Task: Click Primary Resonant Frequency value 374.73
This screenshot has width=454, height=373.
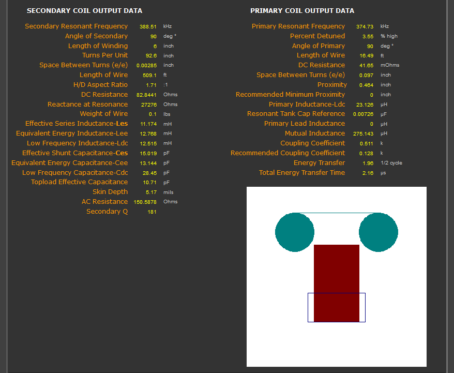Action: [x=365, y=27]
